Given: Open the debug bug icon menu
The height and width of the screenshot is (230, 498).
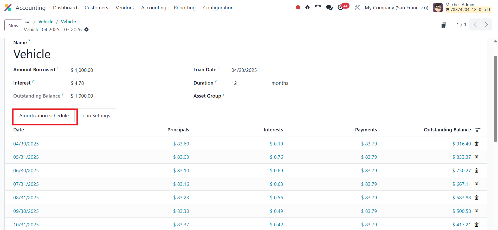Looking at the screenshot, I should pyautogui.click(x=307, y=8).
